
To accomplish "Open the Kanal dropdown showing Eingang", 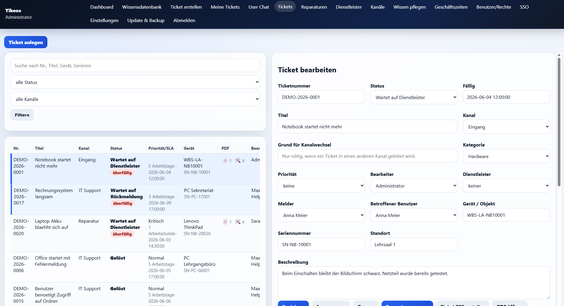I will (x=506, y=127).
